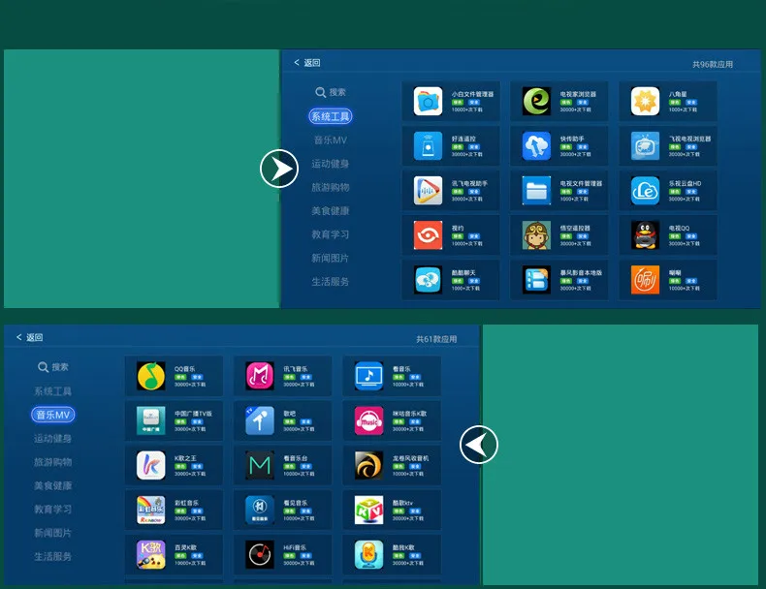This screenshot has height=589, width=766.
Task: Select the K歌之王 app icon
Action: (x=151, y=466)
